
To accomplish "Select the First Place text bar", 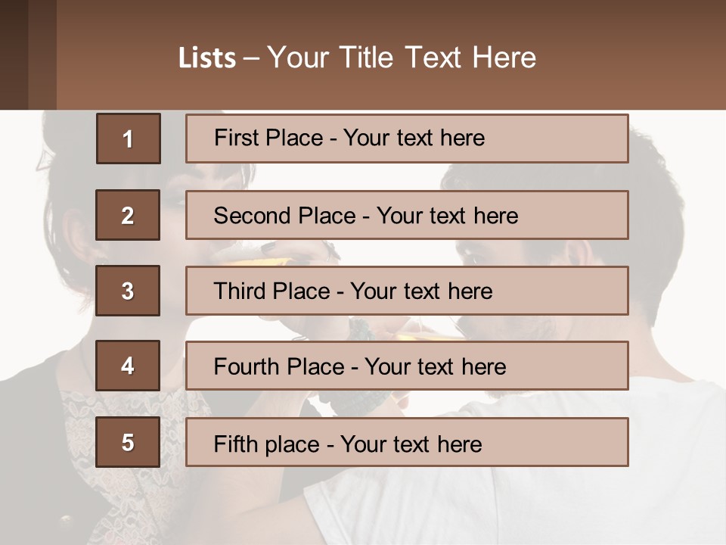I will click(407, 138).
